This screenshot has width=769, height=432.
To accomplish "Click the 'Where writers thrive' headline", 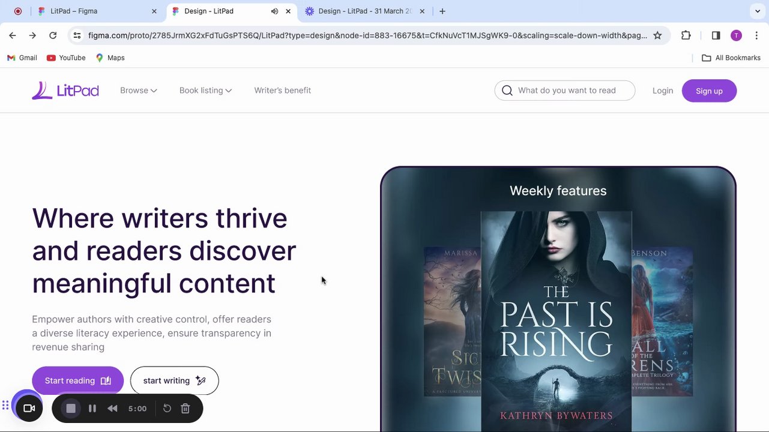I will tap(164, 251).
